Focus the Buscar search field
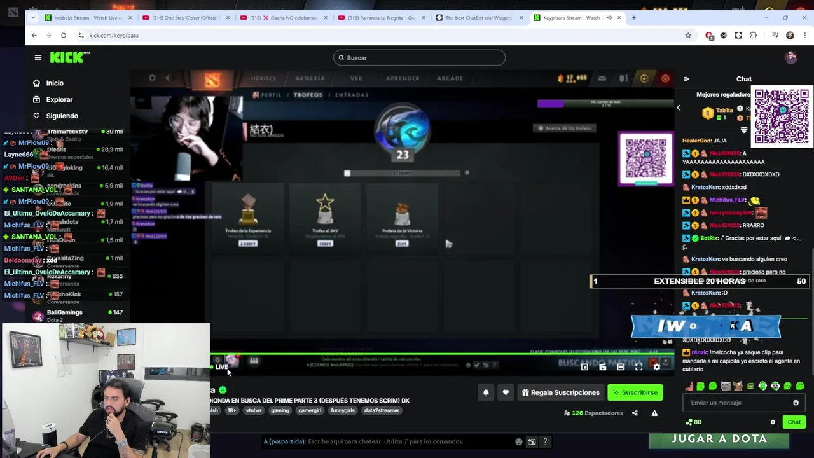Screen dimensions: 814x458 tap(419, 58)
